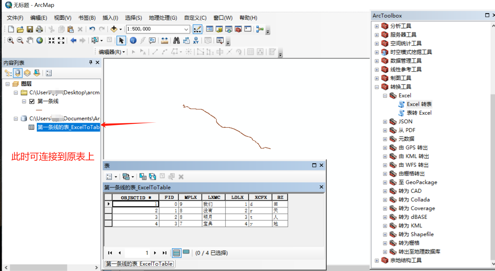Click select by attributes in table toolbar
The height and width of the screenshot is (271, 495).
pyautogui.click(x=143, y=177)
